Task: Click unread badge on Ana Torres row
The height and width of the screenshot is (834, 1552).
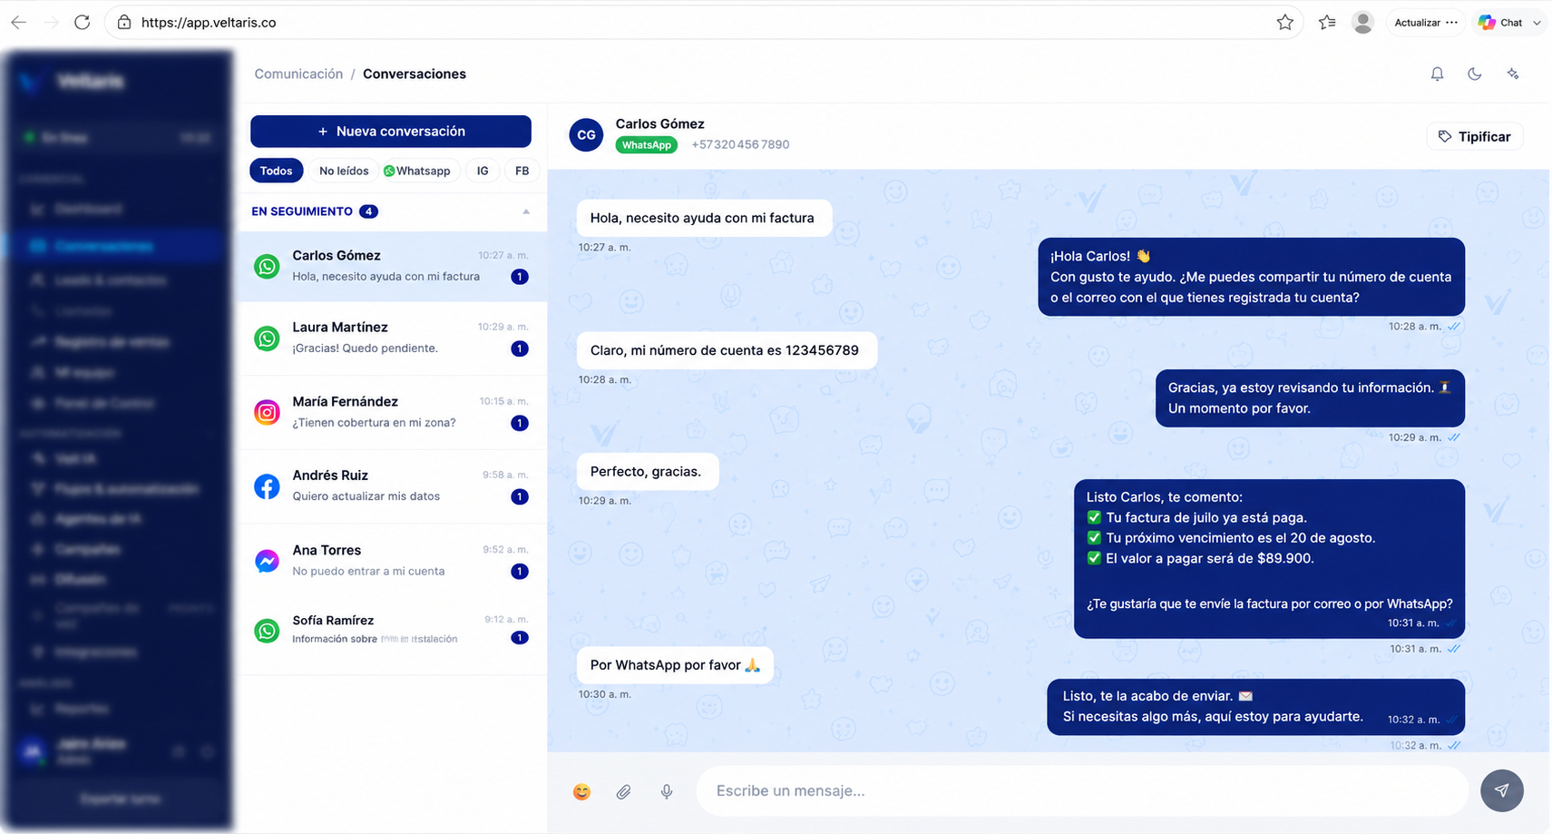Action: (520, 571)
